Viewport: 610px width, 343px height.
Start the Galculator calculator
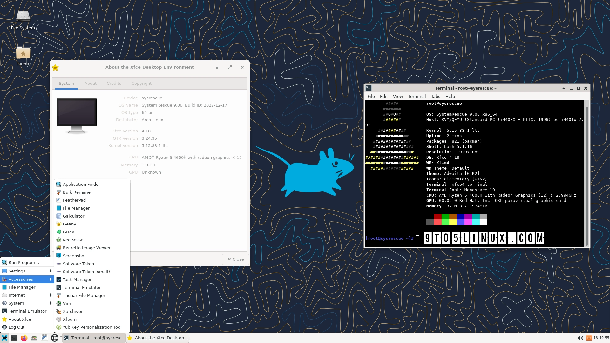[73, 216]
